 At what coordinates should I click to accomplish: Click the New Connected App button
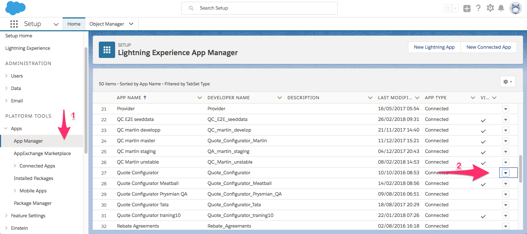point(489,47)
